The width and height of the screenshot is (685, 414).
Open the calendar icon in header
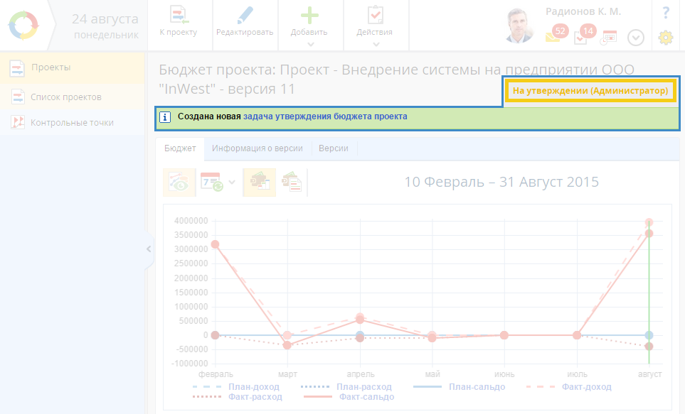point(608,38)
